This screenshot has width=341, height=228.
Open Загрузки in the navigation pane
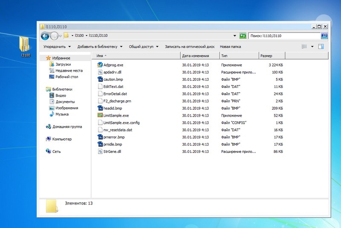tap(63, 64)
